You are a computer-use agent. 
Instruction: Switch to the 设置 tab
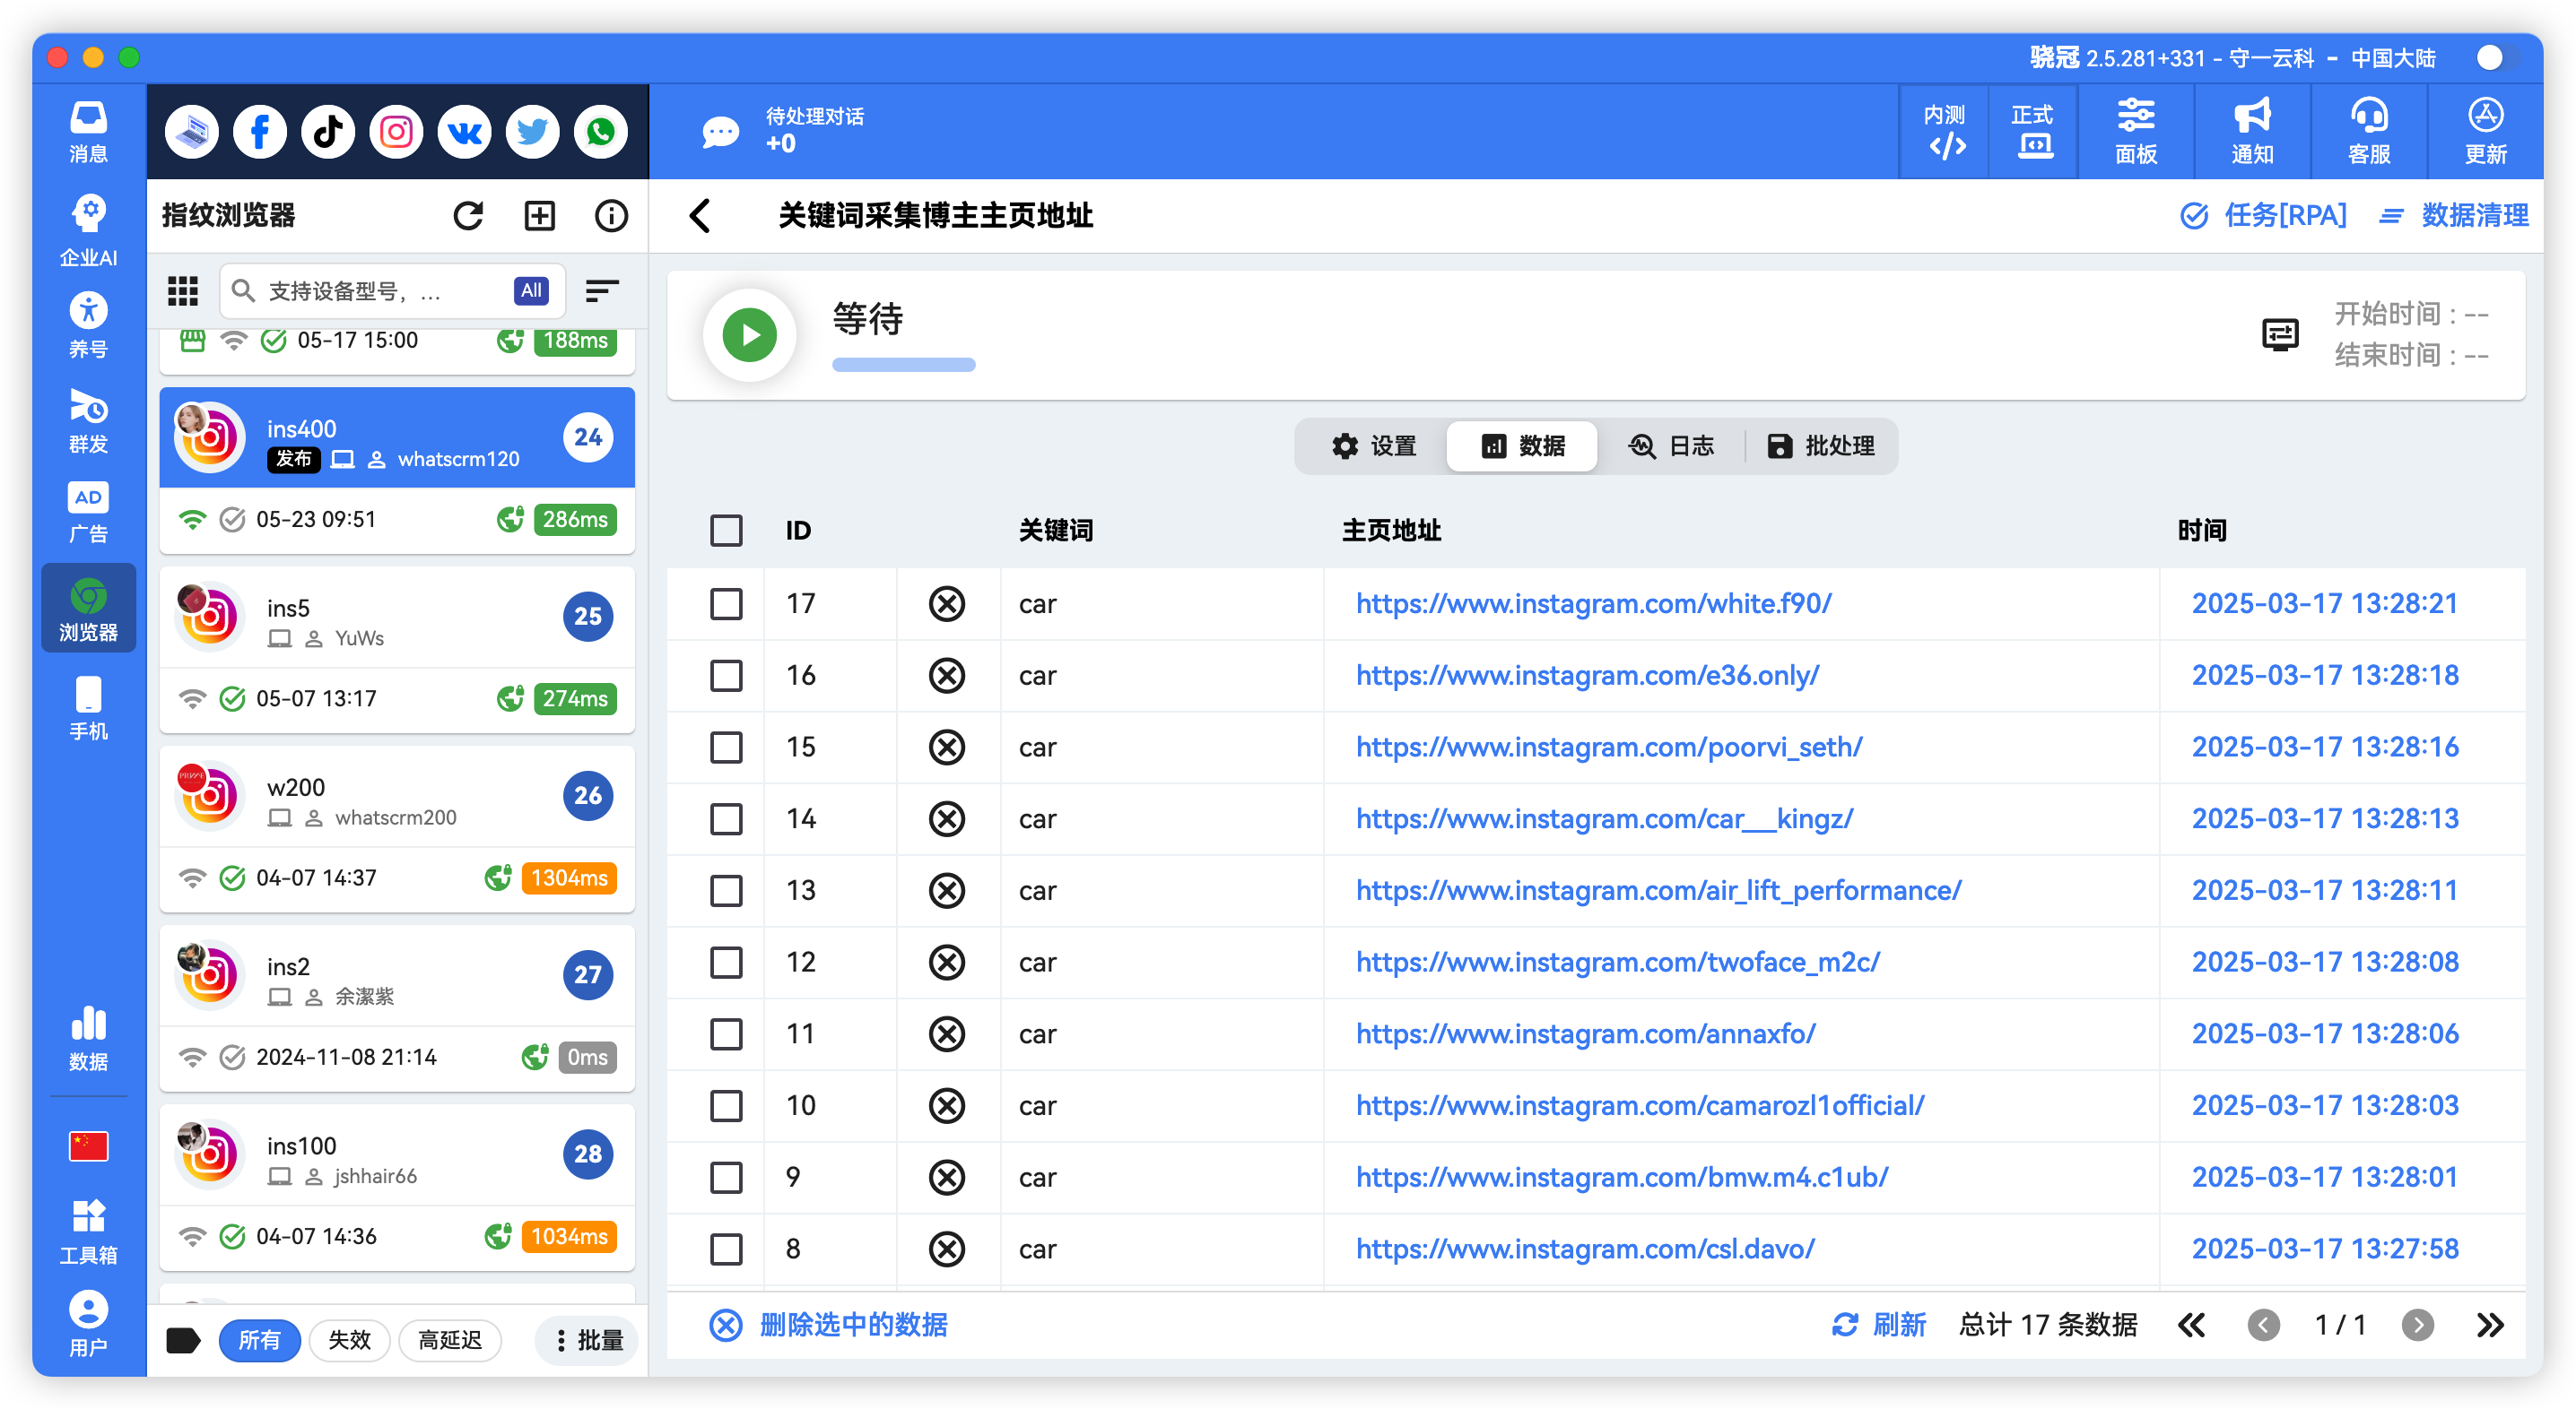click(1375, 446)
